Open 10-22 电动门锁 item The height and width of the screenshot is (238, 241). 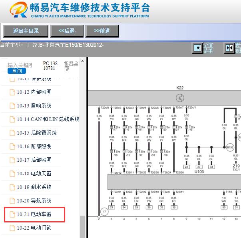click(34, 228)
